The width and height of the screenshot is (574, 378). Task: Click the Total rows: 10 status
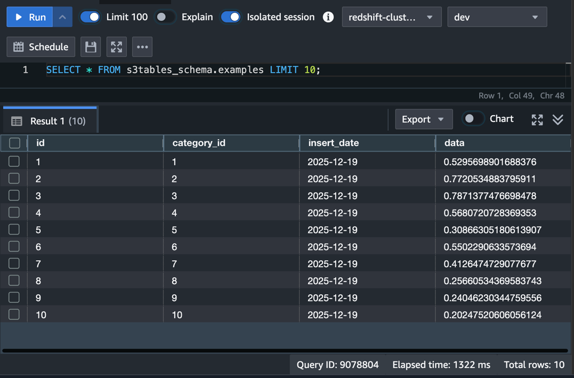click(x=534, y=365)
